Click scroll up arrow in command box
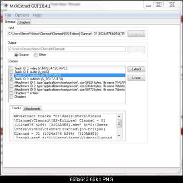Image resolution: width=183 pixels, height=183 pixels. tap(119, 117)
